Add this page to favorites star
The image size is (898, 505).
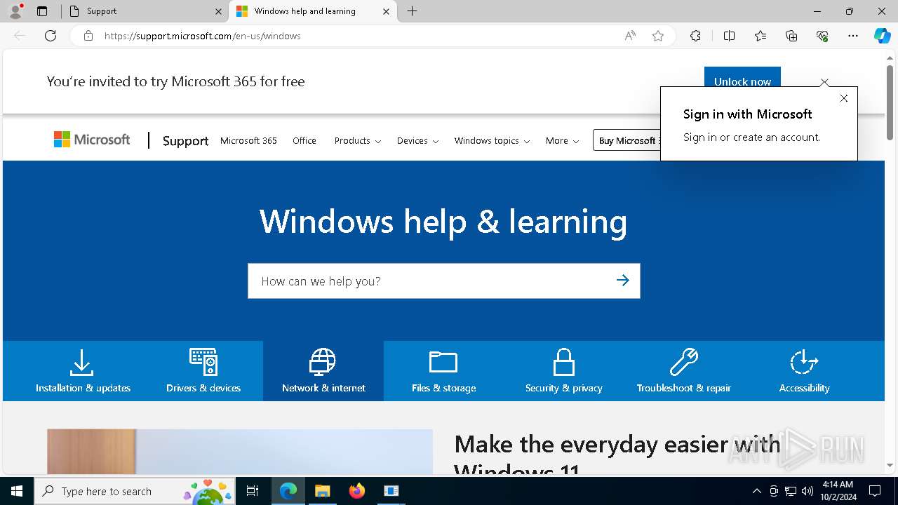pyautogui.click(x=658, y=36)
